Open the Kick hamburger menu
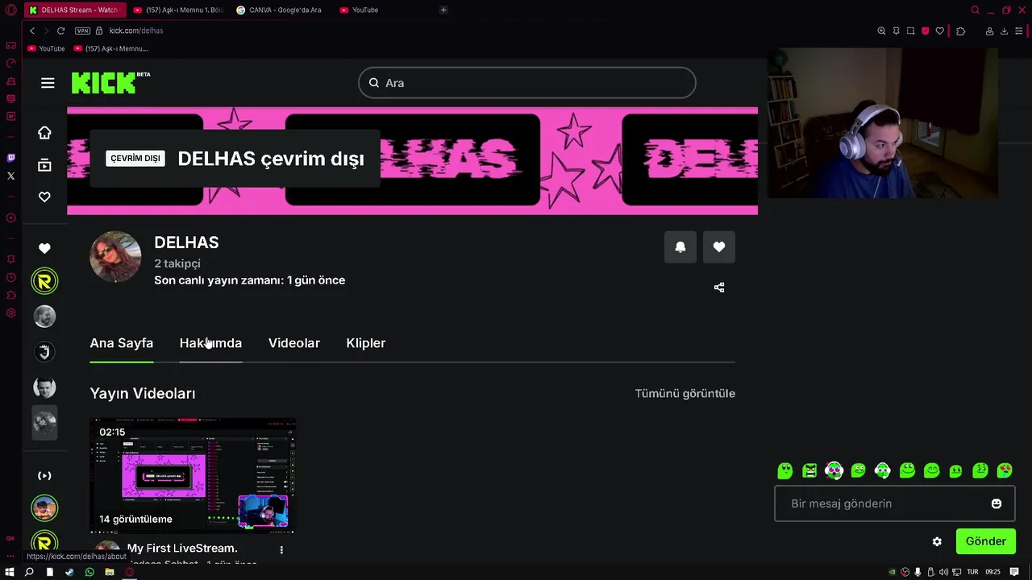Image resolution: width=1032 pixels, height=580 pixels. click(48, 83)
